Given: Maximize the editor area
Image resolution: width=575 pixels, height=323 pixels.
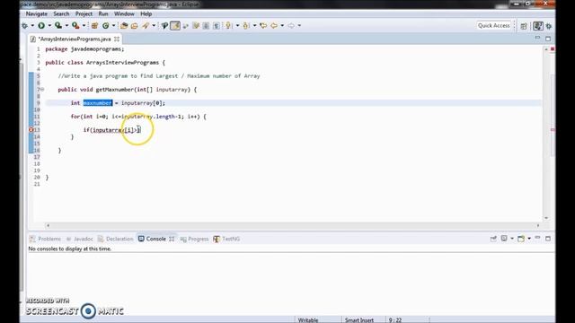Looking at the screenshot, I should point(548,39).
